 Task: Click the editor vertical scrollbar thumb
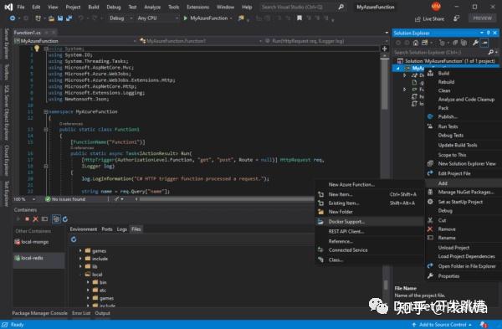[x=385, y=83]
